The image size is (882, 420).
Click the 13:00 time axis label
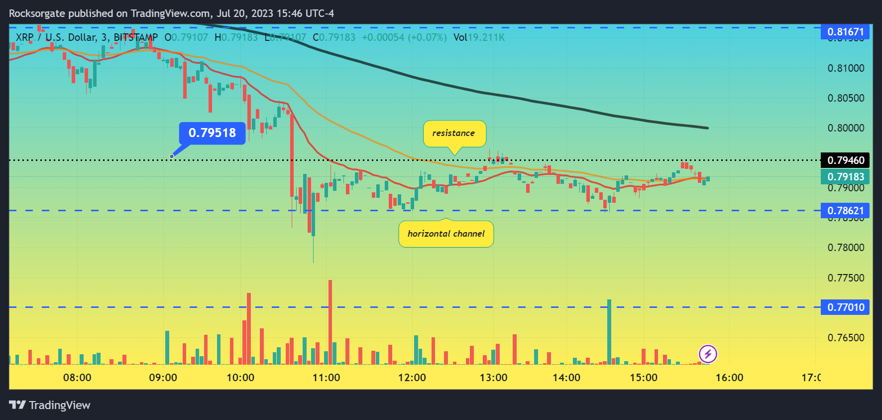pyautogui.click(x=494, y=378)
